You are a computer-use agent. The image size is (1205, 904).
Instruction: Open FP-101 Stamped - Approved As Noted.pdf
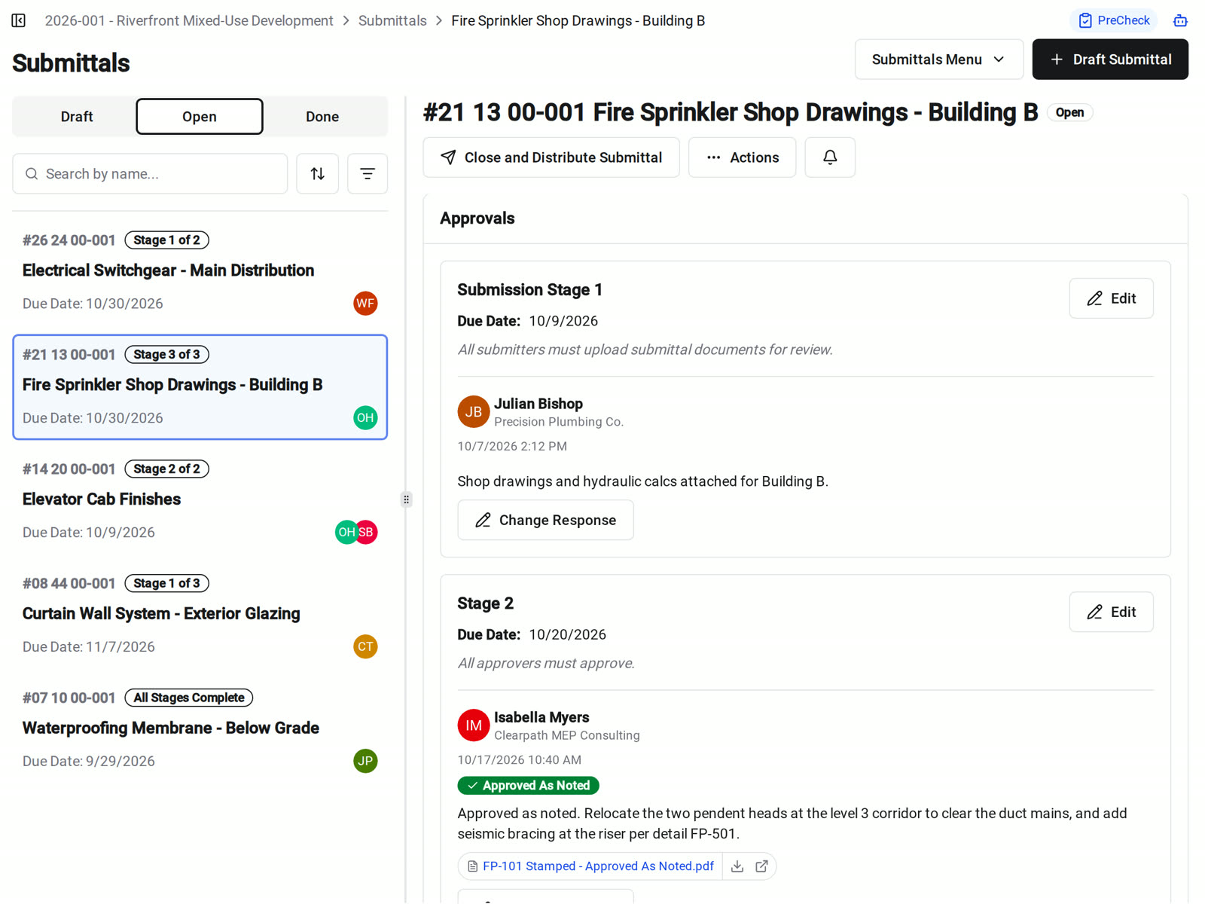[598, 866]
